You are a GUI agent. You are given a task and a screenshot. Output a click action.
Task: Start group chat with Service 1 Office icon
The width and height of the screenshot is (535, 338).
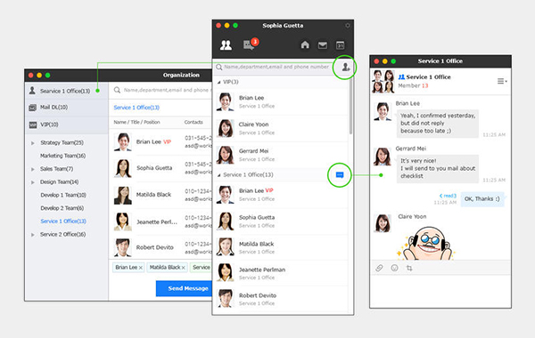340,175
